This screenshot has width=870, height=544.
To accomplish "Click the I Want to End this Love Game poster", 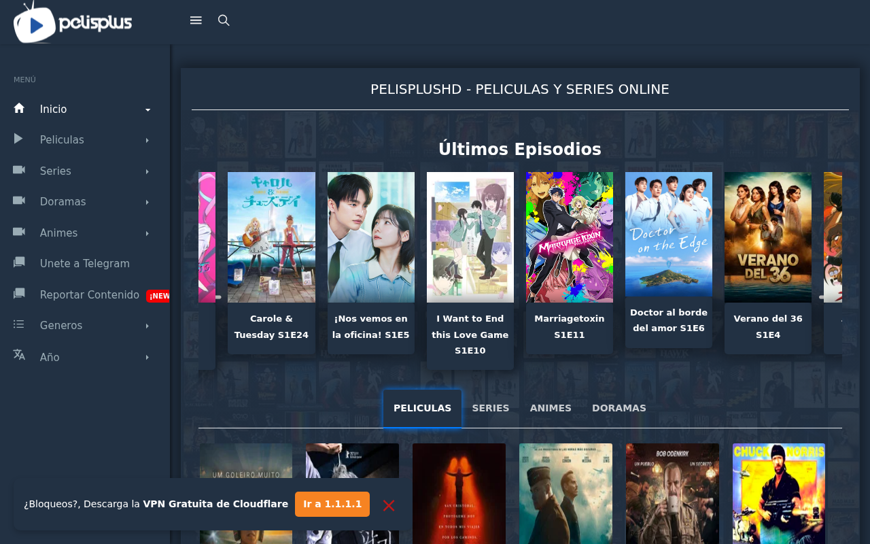I will [470, 237].
